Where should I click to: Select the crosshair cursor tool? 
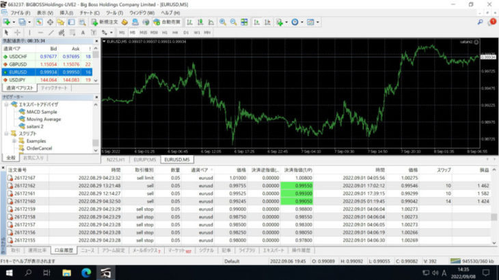(18, 32)
